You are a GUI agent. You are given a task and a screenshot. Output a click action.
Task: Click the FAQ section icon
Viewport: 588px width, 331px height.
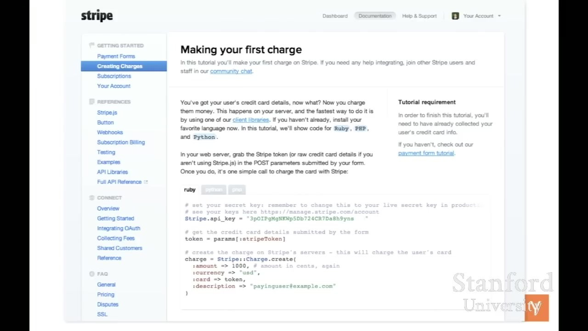(x=91, y=274)
